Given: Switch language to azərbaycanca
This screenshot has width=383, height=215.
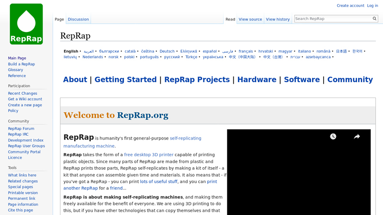Looking at the screenshot, I should [318, 57].
